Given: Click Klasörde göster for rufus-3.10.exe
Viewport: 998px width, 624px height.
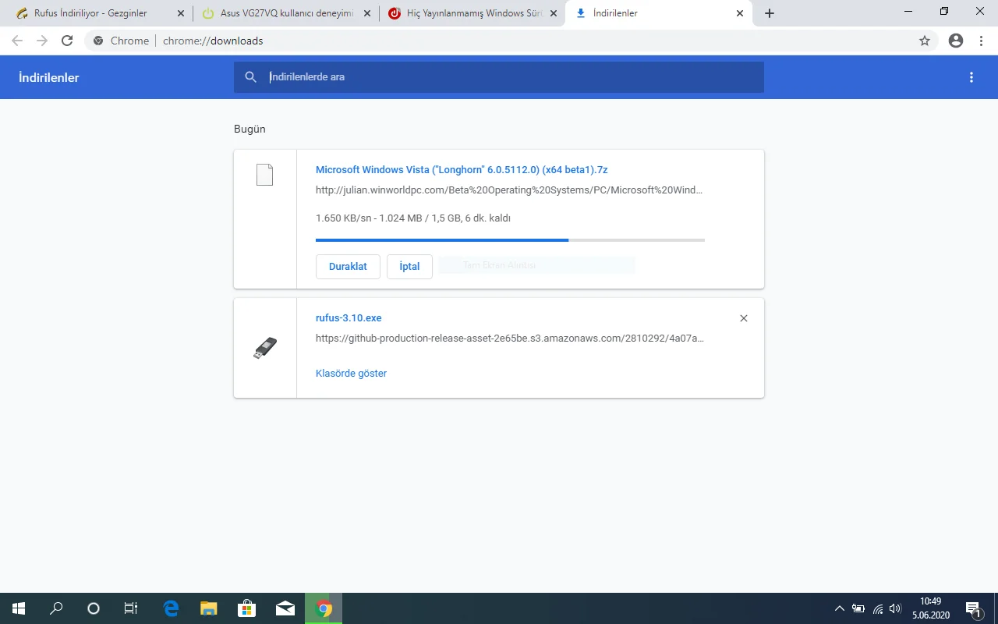Looking at the screenshot, I should point(351,373).
